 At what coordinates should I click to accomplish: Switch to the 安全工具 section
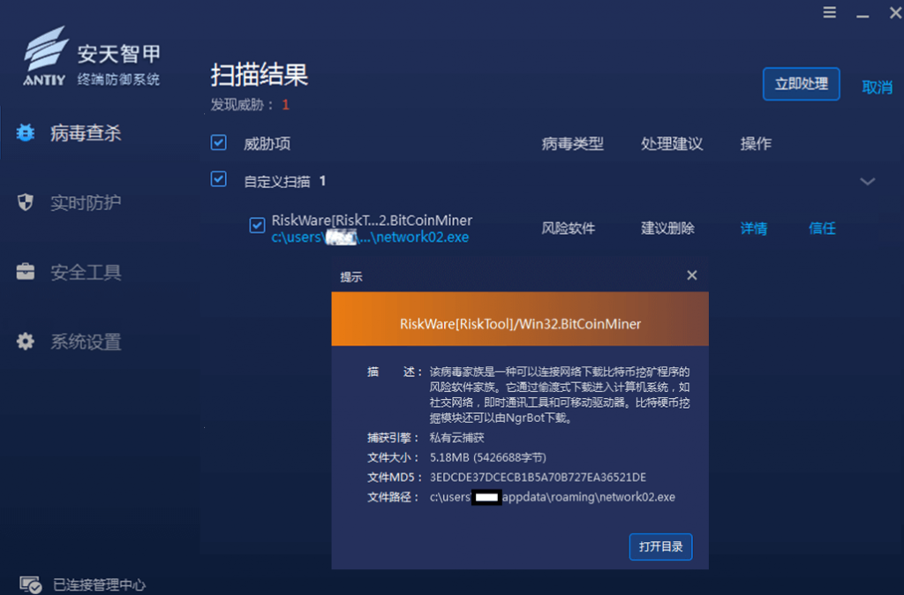pyautogui.click(x=85, y=273)
